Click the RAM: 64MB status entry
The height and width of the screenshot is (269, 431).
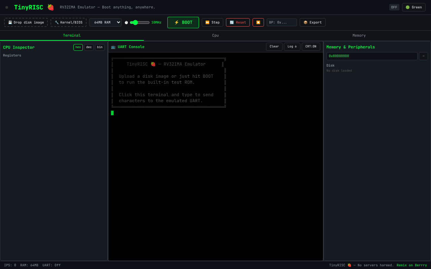[29, 265]
